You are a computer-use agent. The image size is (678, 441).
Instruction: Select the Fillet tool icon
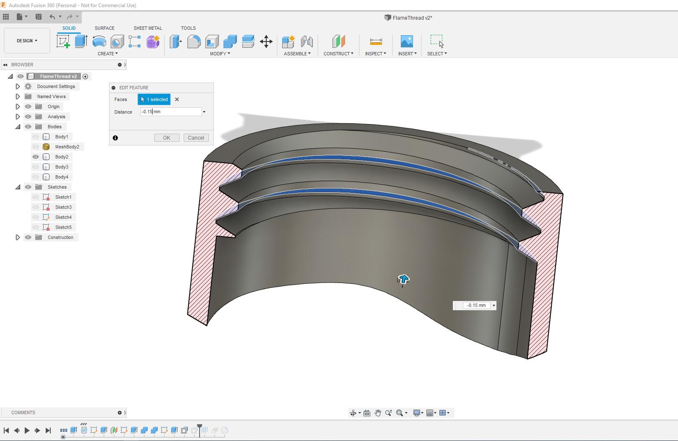pos(194,42)
